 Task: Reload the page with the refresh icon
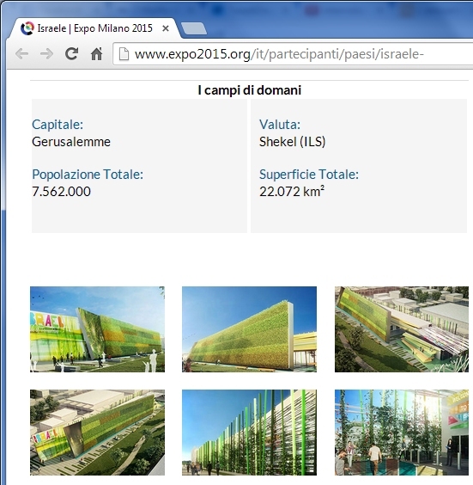[x=71, y=54]
